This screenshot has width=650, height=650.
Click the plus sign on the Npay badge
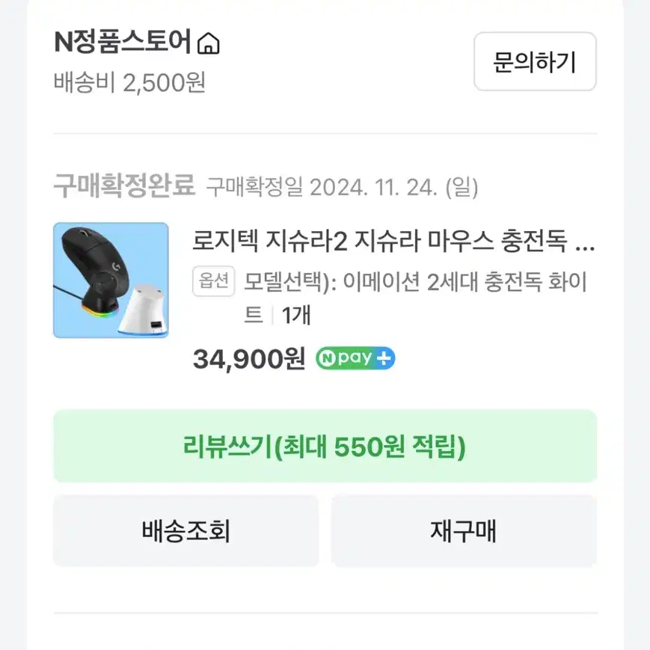384,358
